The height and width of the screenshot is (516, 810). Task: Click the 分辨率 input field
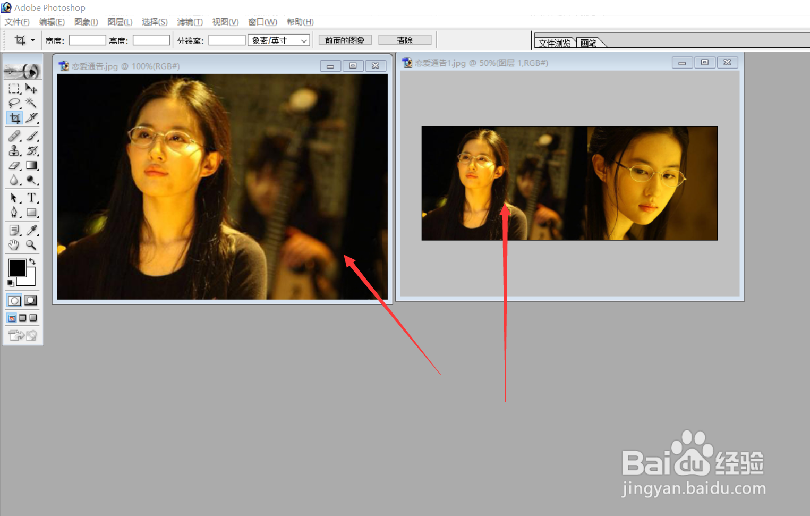[227, 40]
